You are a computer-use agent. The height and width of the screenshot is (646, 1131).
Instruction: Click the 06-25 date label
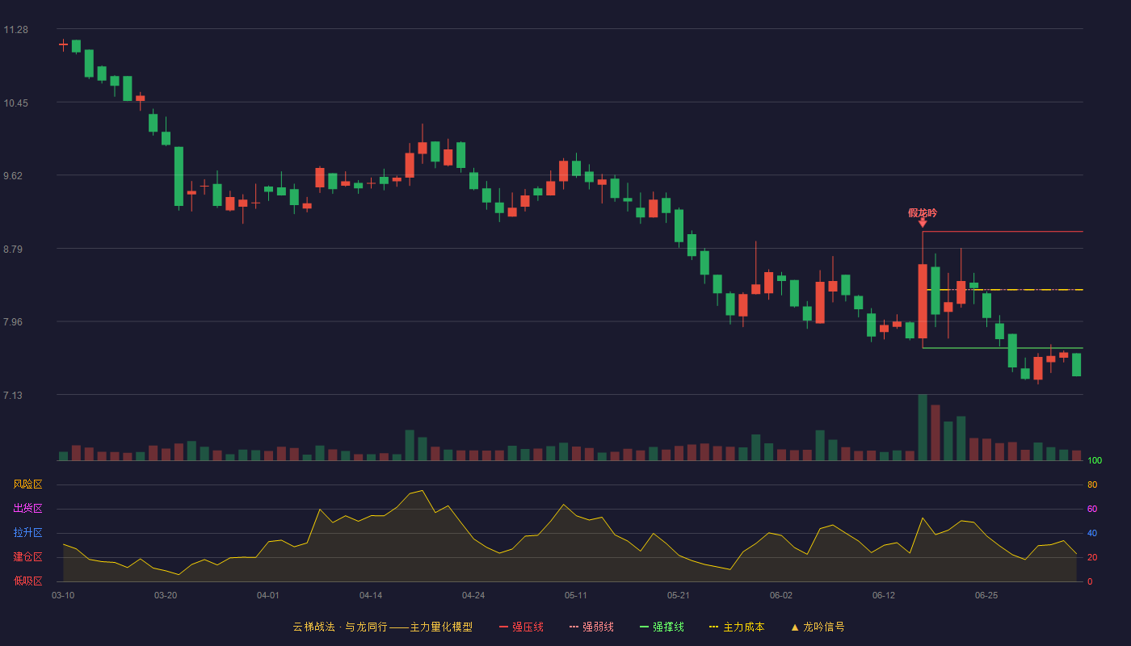[986, 595]
